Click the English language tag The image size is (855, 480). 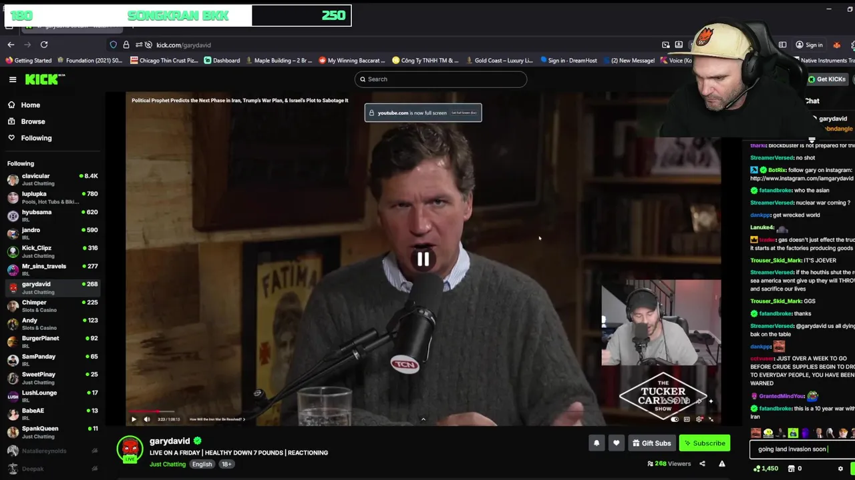tap(202, 464)
